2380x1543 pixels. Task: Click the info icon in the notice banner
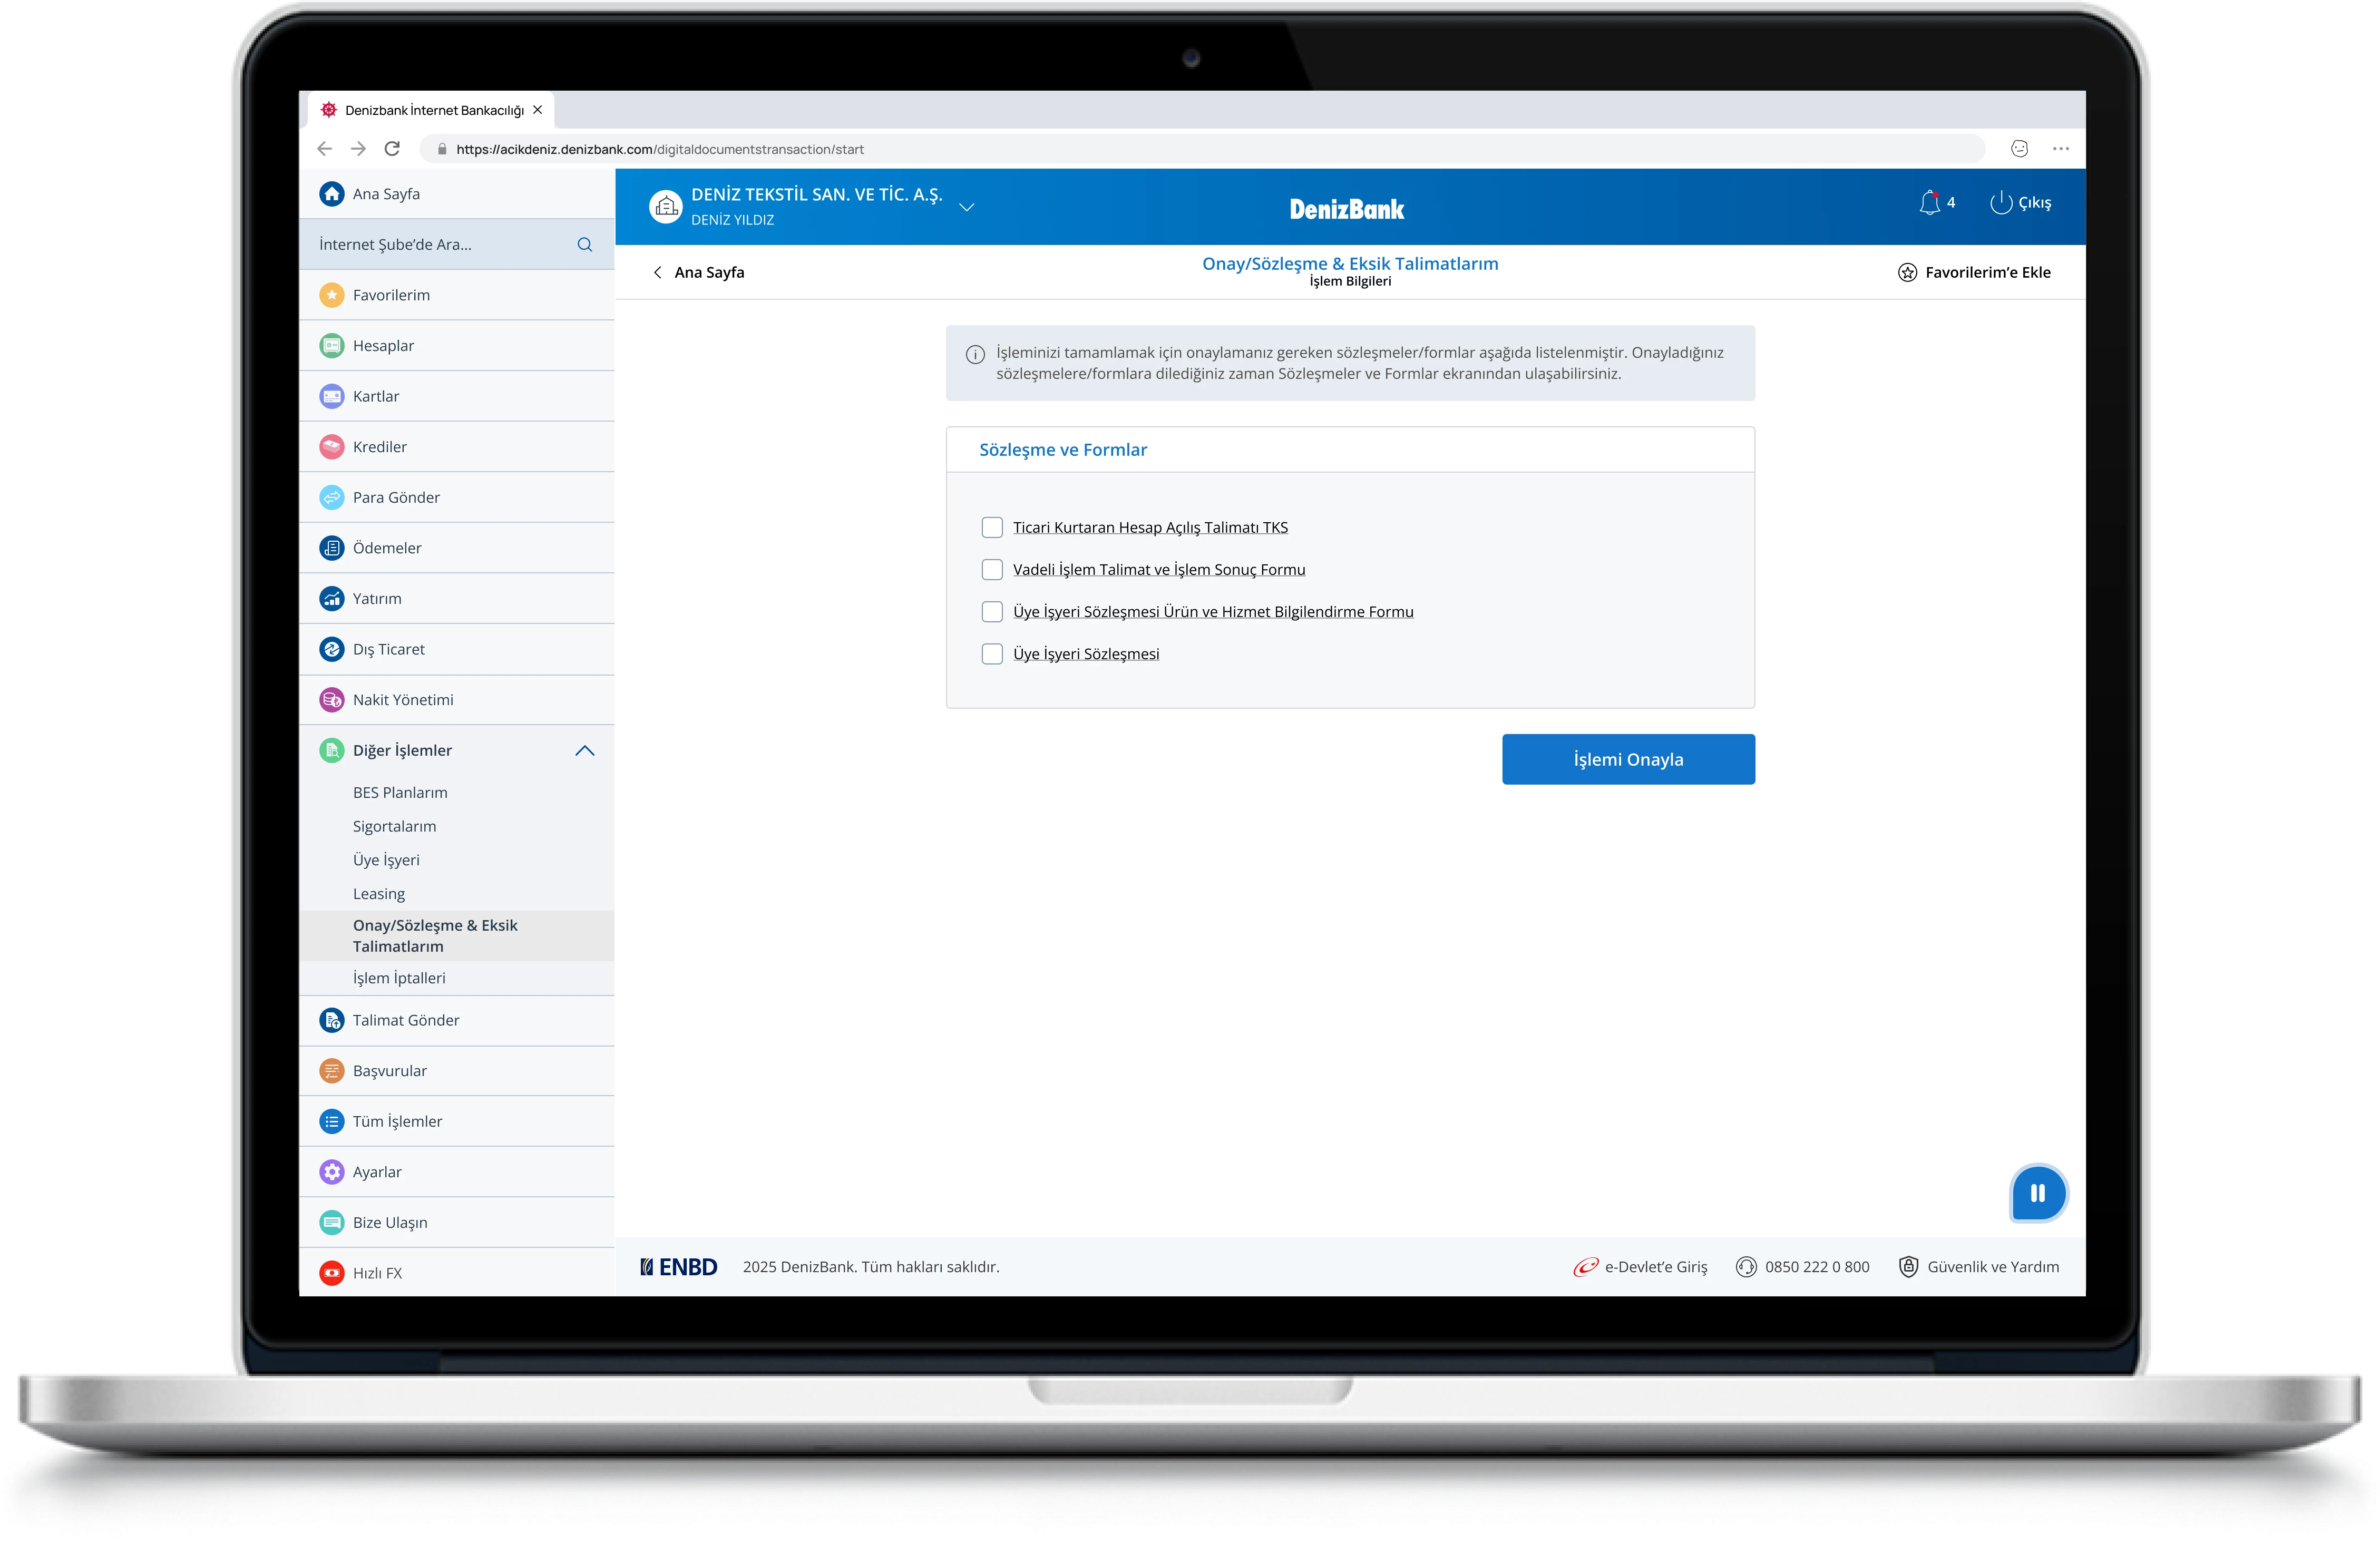(x=975, y=354)
